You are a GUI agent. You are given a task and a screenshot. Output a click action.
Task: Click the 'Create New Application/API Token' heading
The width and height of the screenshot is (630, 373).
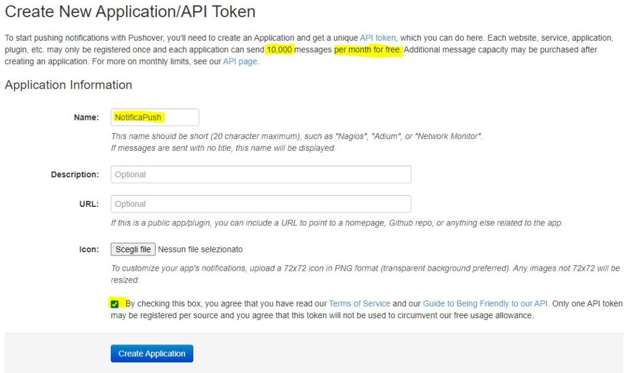[x=130, y=11]
